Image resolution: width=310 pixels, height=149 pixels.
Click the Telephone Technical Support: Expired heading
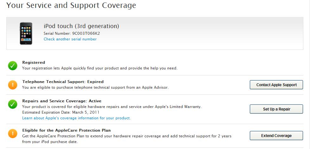point(63,82)
